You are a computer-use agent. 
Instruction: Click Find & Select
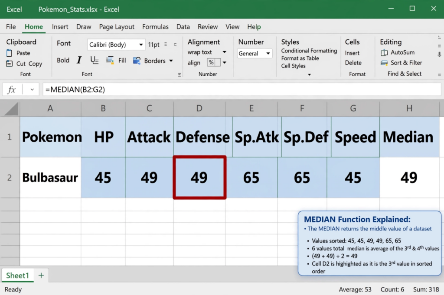405,74
